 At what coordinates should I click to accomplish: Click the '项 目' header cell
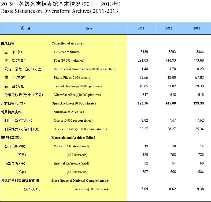click(x=25, y=28)
